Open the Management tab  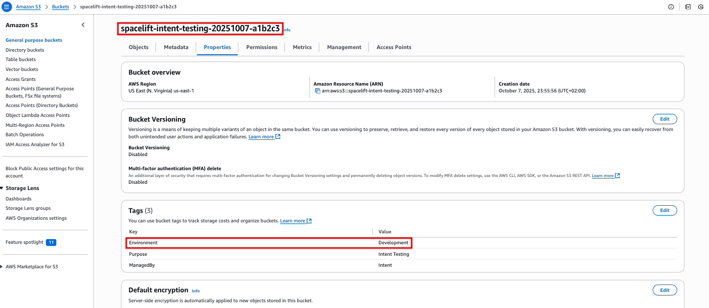(344, 47)
